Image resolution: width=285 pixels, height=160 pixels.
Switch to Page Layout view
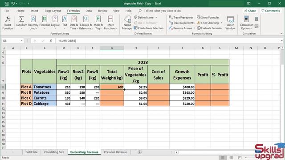[231, 157]
